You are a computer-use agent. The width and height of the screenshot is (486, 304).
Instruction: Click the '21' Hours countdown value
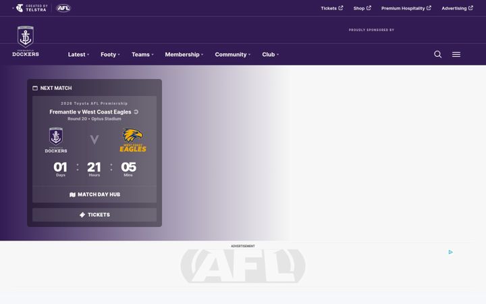pyautogui.click(x=94, y=167)
